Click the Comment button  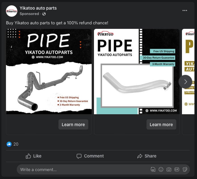pyautogui.click(x=90, y=156)
